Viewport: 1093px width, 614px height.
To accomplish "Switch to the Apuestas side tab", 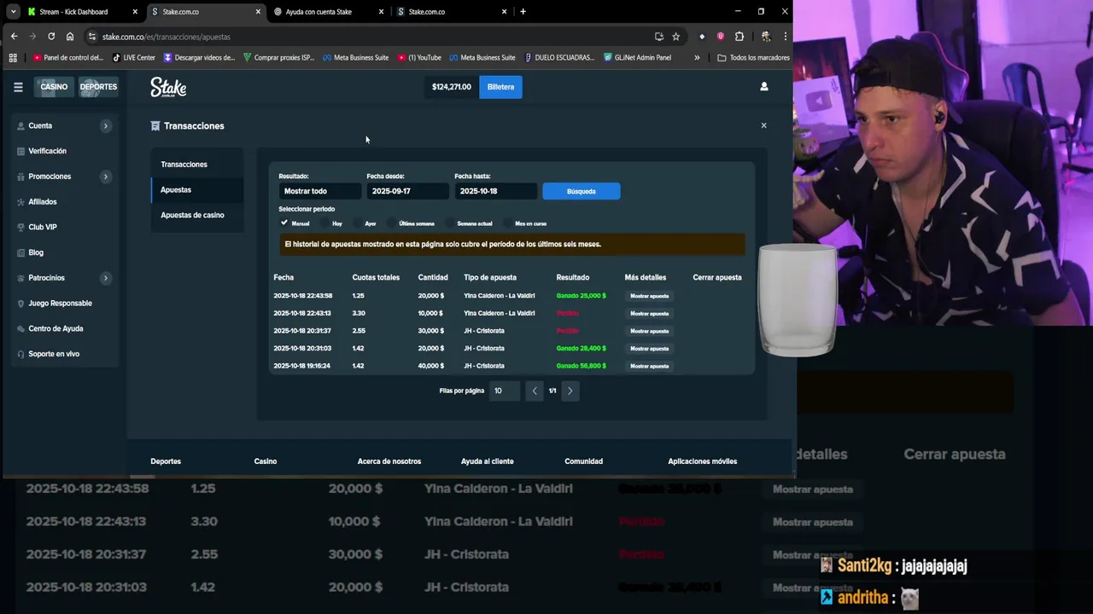I will [x=197, y=190].
